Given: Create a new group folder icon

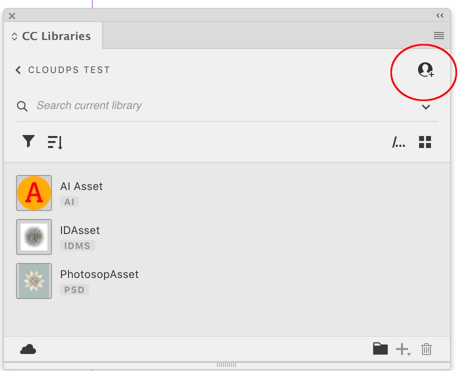Looking at the screenshot, I should pos(380,348).
